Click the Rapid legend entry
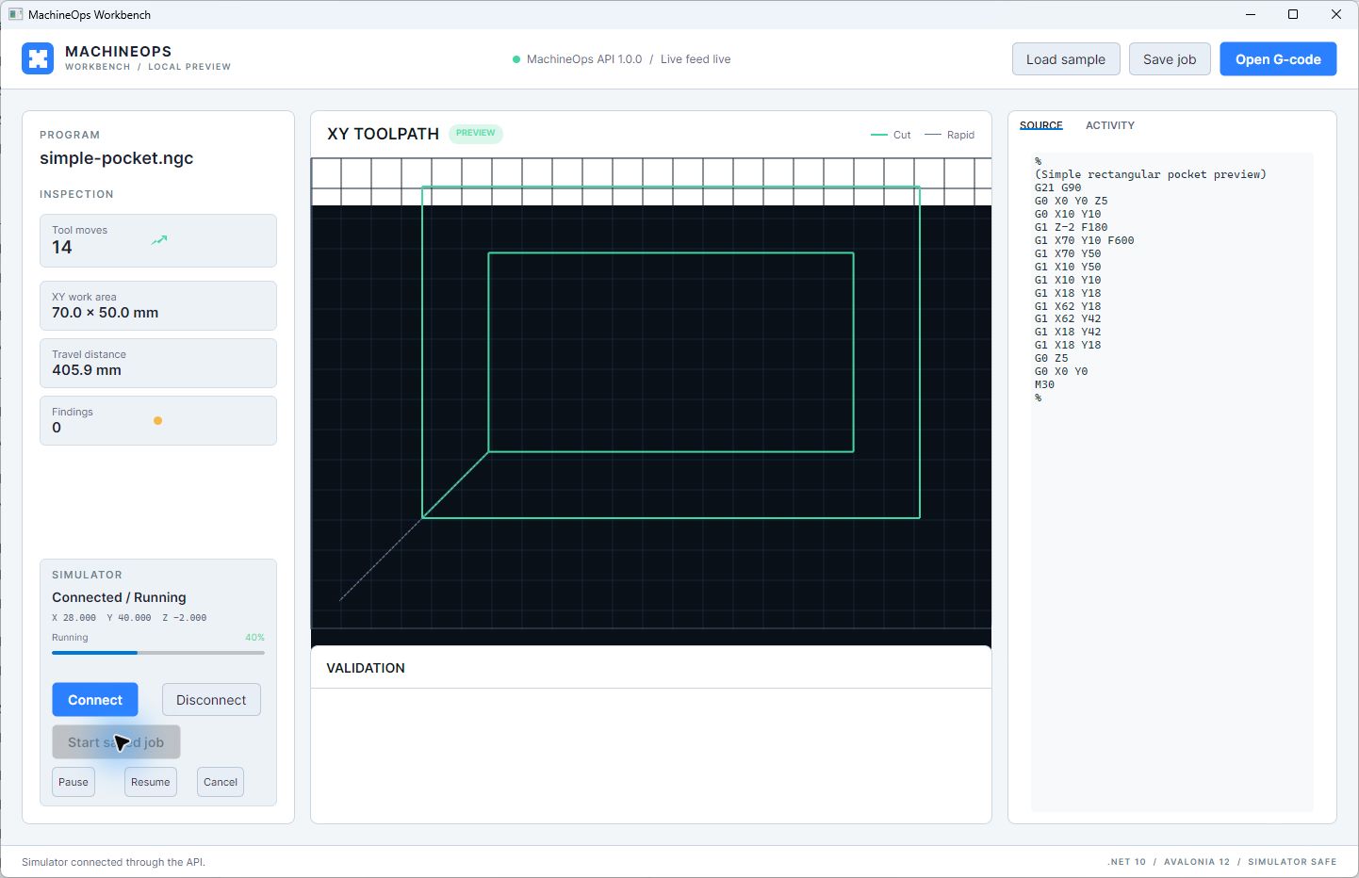This screenshot has width=1359, height=878. coord(949,135)
